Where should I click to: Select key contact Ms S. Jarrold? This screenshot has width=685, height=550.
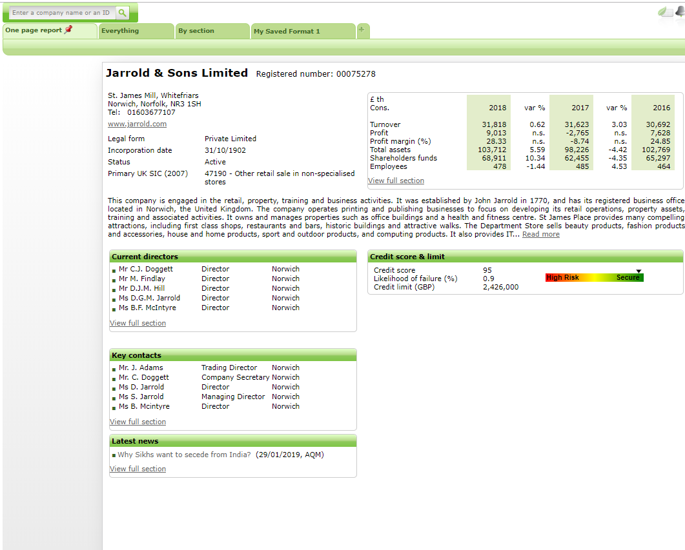tap(141, 397)
